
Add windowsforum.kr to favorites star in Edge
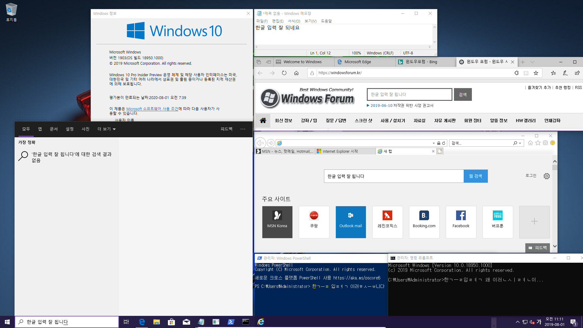click(536, 73)
